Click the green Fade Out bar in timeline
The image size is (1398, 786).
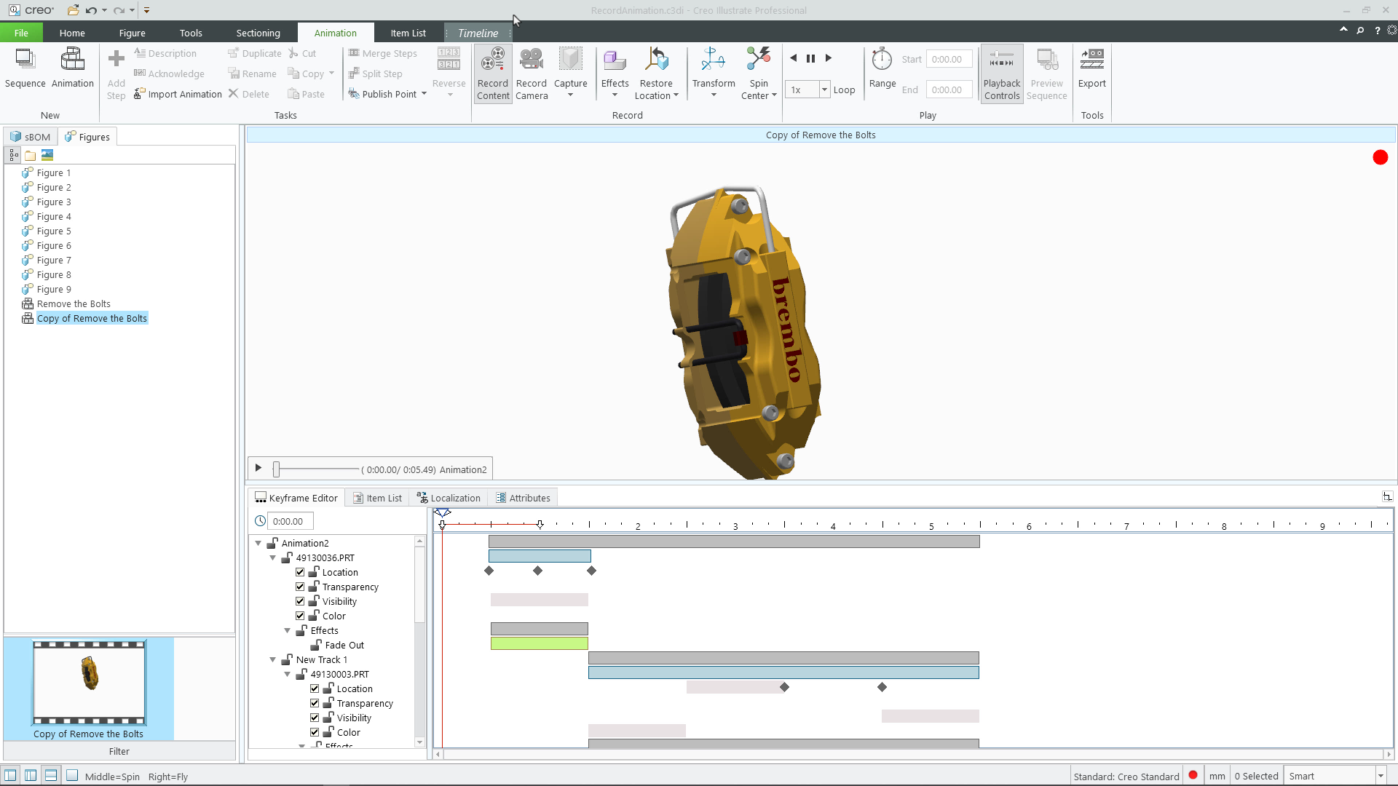pos(539,643)
